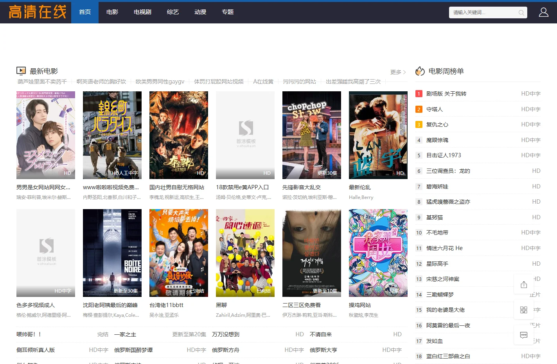The image size is (557, 364).
Task: Click 更多 link with chevron
Action: pos(398,72)
